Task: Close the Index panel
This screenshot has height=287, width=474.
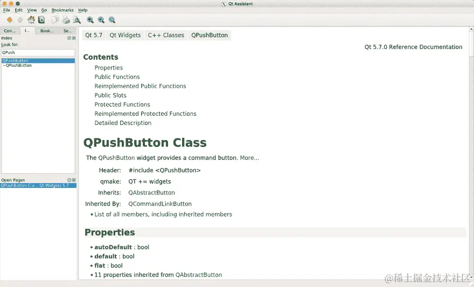Action: pos(74,38)
